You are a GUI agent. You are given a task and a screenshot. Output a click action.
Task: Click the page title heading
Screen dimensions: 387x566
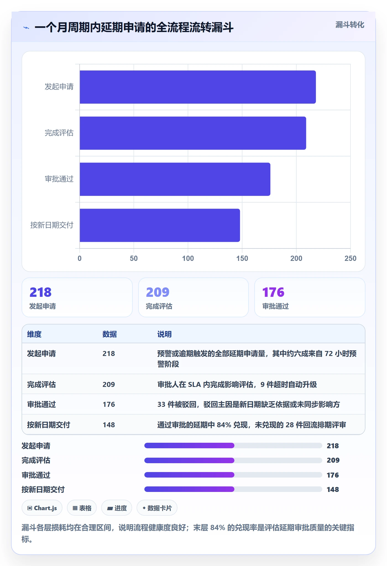coord(134,28)
